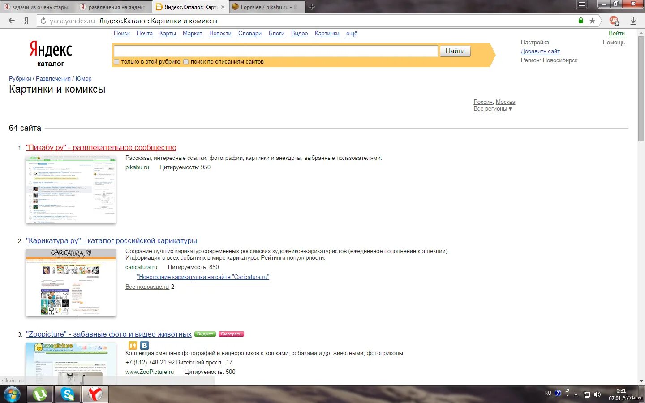Check 'поиск по описаниям сайтов' checkbox
This screenshot has width=645, height=403.
186,62
